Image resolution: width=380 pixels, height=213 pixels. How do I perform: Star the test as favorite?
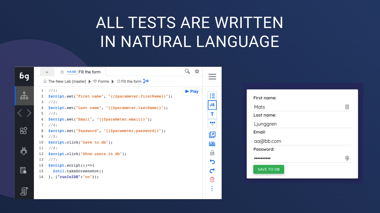[197, 71]
